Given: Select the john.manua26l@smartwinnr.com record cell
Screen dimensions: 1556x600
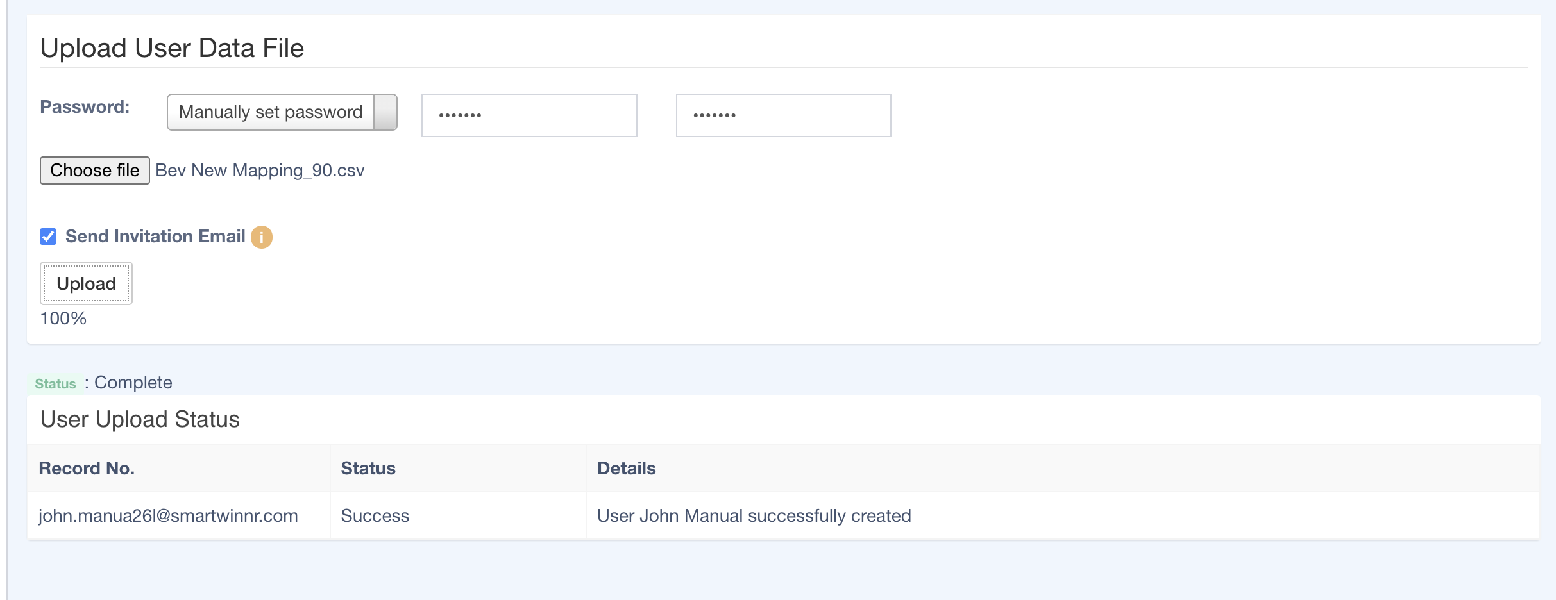Looking at the screenshot, I should (168, 516).
